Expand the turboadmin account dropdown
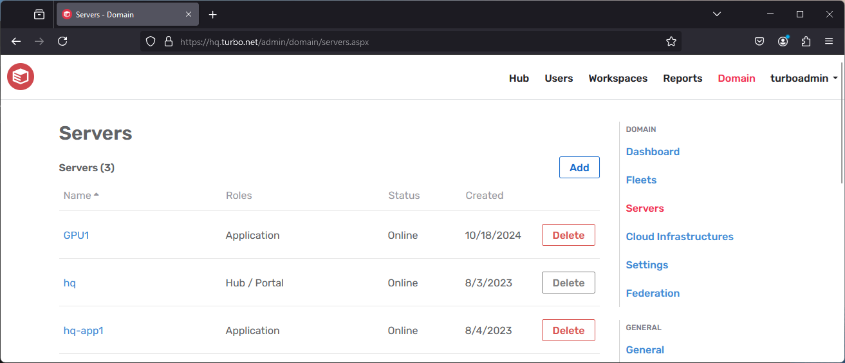This screenshot has height=363, width=845. (x=804, y=79)
